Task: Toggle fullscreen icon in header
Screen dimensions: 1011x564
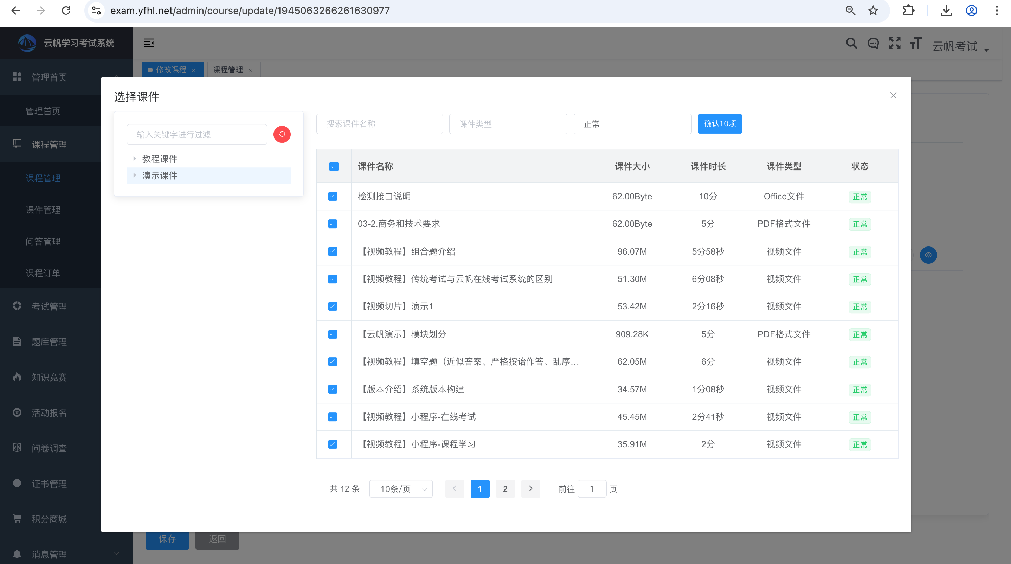Action: 894,43
